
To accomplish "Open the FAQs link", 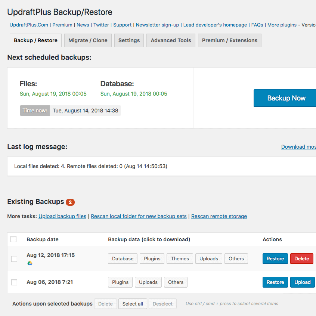I will [257, 25].
